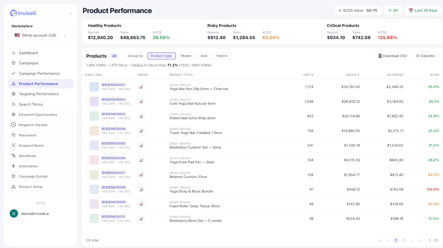This screenshot has height=248, width=443.
Task: Group products by Model
Action: 186,56
